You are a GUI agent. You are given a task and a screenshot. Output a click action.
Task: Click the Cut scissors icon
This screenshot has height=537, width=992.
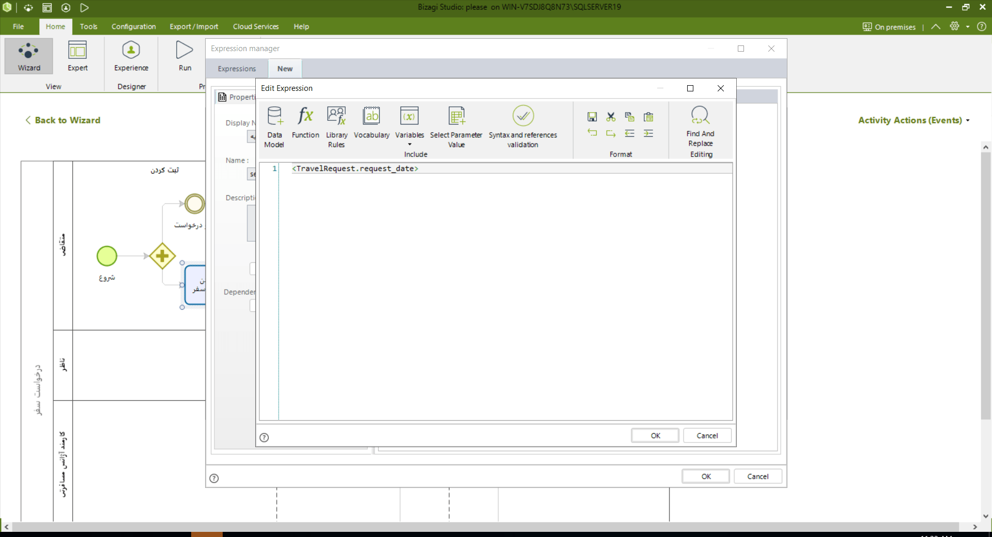click(611, 117)
